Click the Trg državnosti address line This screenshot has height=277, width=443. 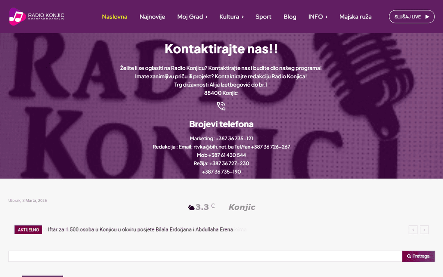221,85
